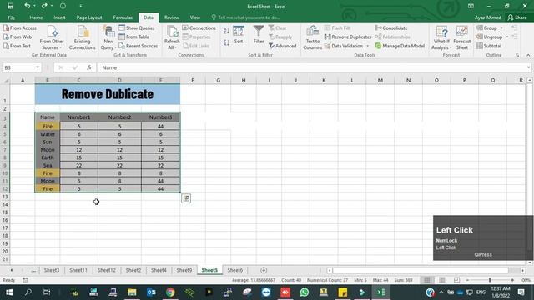Sort Z to A descending
The image size is (534, 300).
226,42
